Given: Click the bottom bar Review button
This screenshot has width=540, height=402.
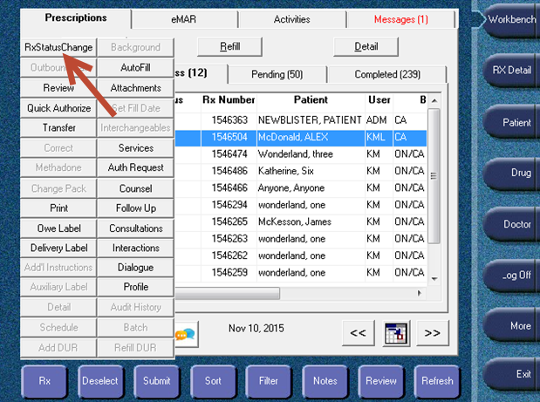Looking at the screenshot, I should tap(381, 381).
